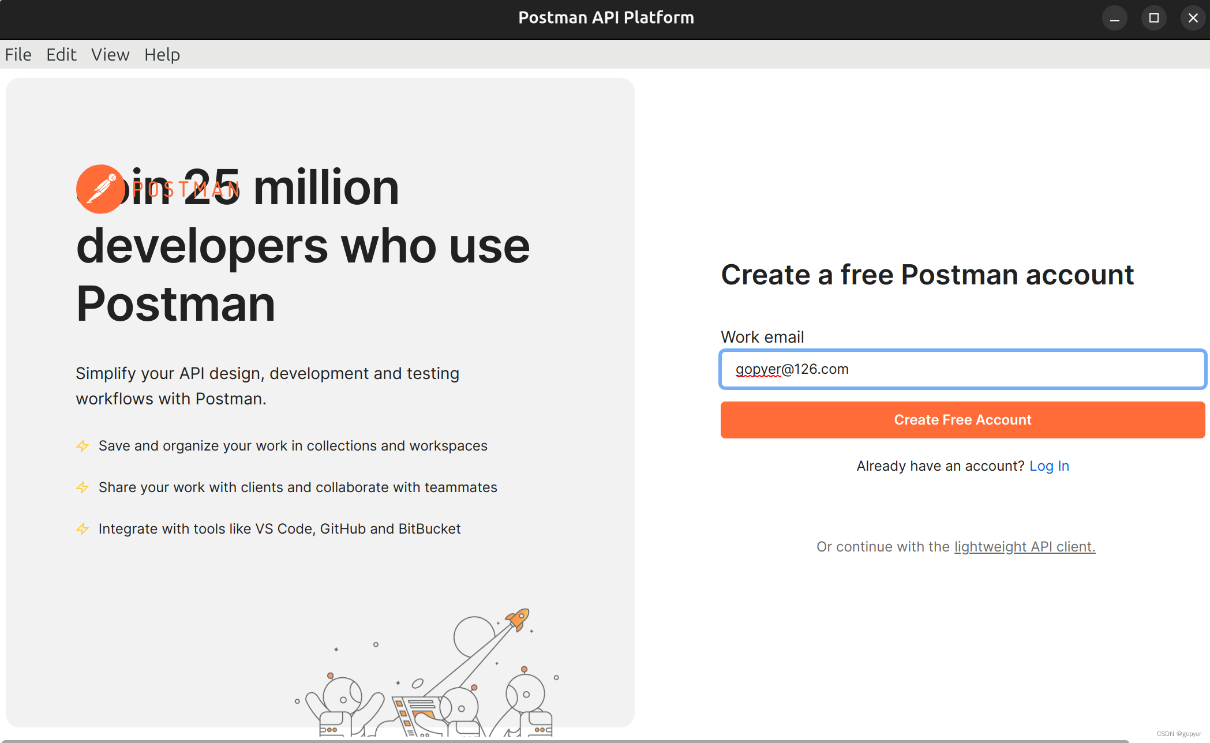Click the rocket in the illustration
Screen dimensions: 1210x743
pos(518,619)
